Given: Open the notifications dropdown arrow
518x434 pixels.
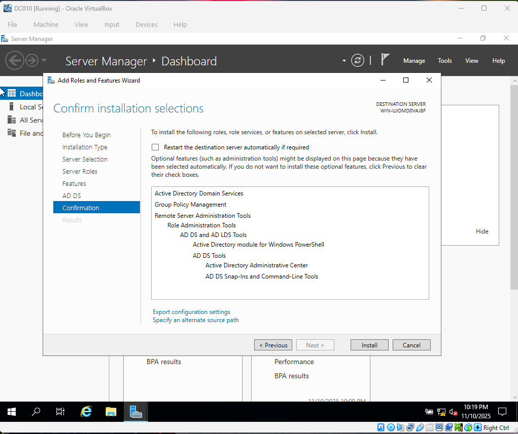Looking at the screenshot, I should (343, 60).
